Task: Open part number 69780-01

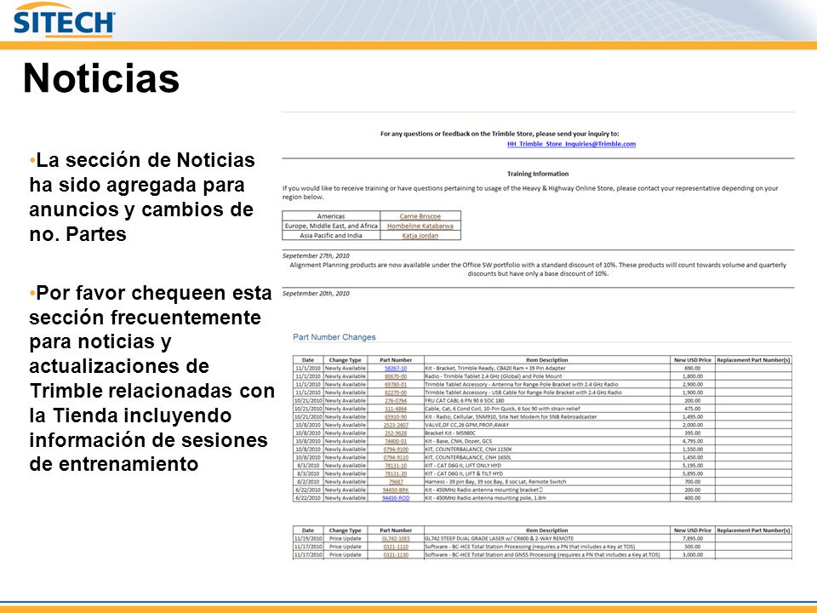Action: (x=396, y=384)
